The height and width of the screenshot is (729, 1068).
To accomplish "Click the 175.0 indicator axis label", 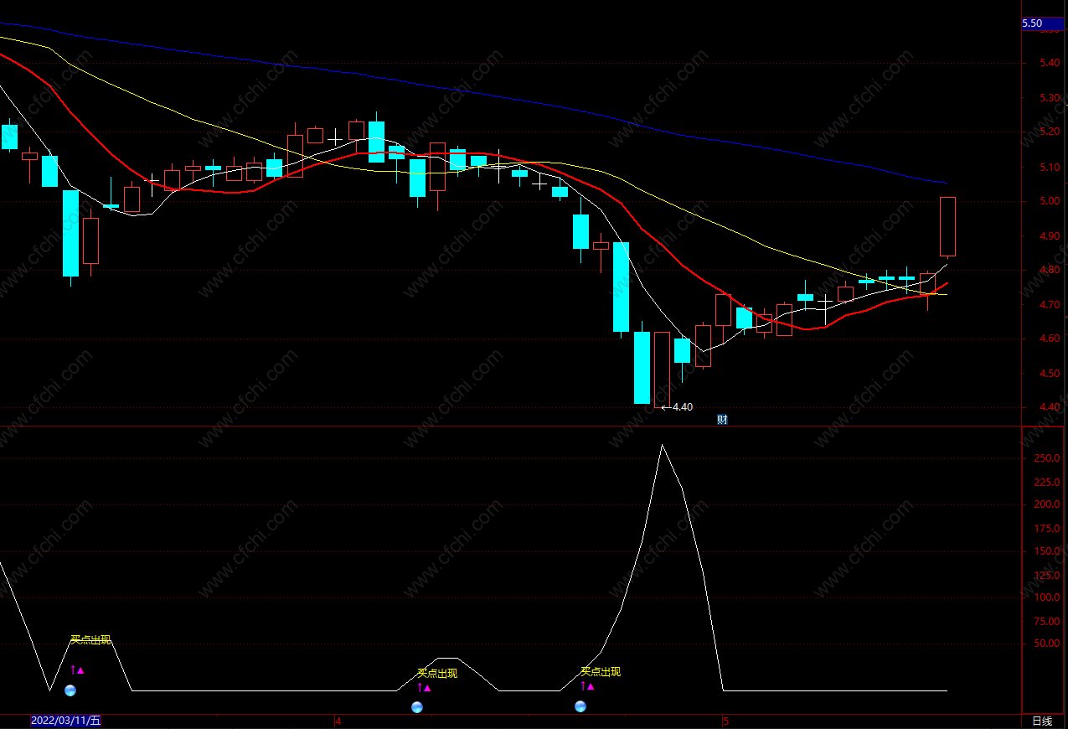I will pyautogui.click(x=1047, y=528).
